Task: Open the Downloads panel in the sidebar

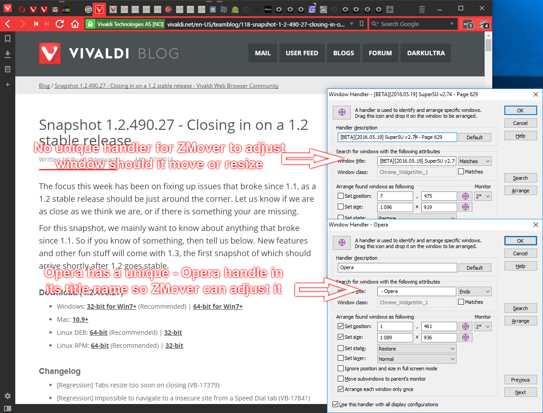Action: click(8, 54)
